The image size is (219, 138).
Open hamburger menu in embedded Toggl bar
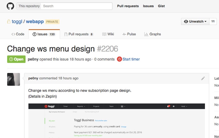(x=123, y=106)
